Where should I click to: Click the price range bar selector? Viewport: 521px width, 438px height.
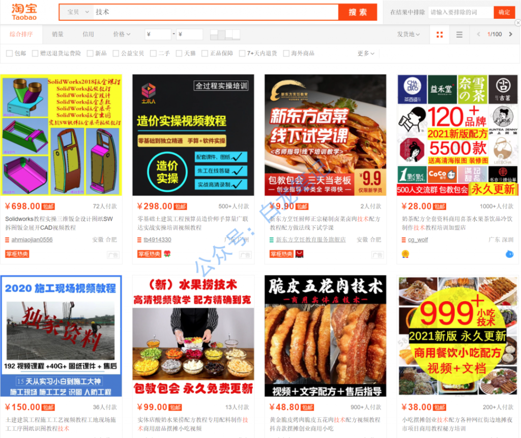pos(225,34)
